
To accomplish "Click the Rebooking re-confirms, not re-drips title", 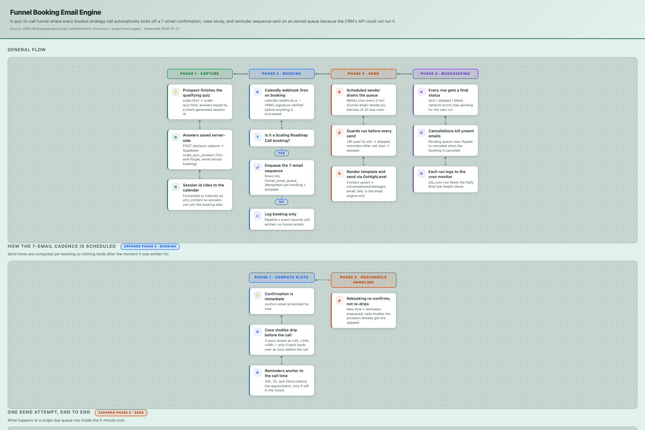I will (368, 301).
